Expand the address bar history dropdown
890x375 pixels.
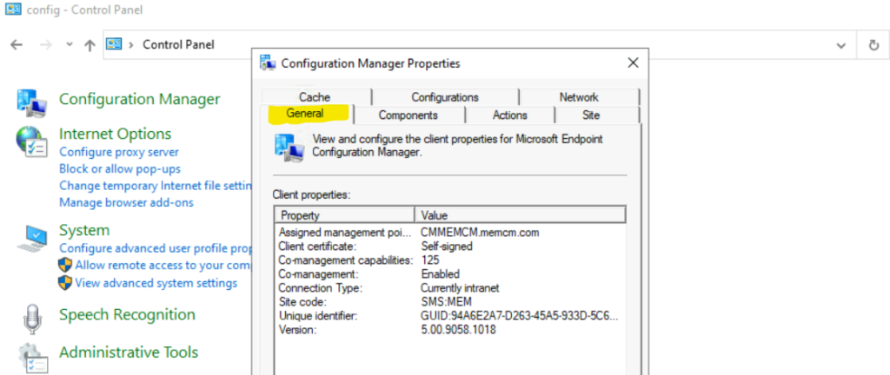(841, 45)
